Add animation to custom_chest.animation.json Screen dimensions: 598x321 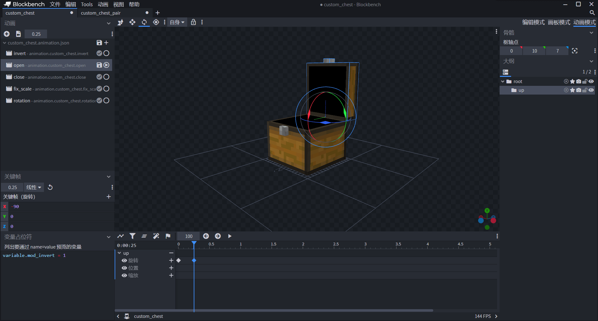(x=106, y=43)
